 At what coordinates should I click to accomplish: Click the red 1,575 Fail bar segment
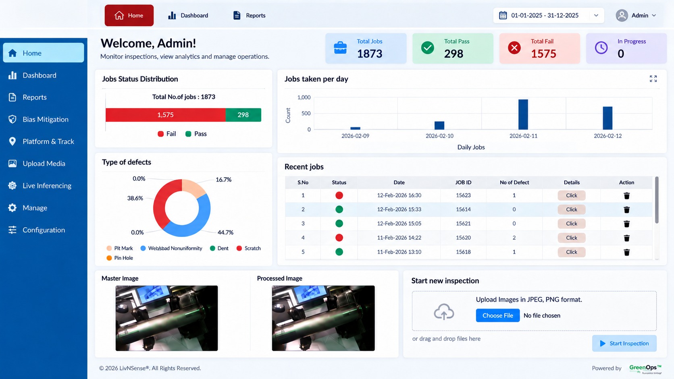tap(165, 115)
